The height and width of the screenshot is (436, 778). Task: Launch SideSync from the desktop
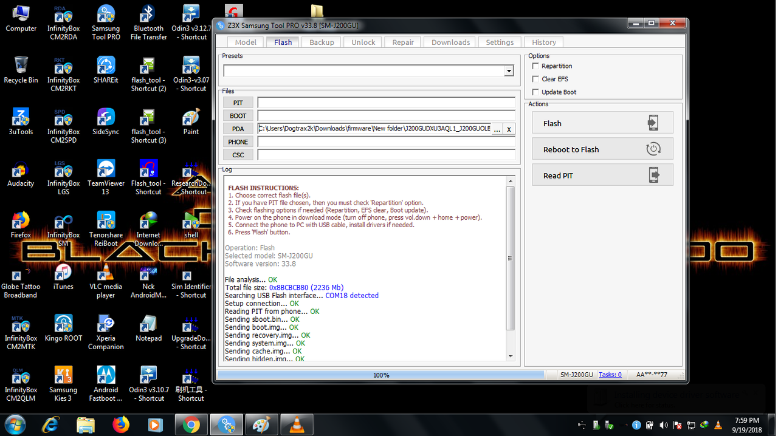click(x=106, y=121)
